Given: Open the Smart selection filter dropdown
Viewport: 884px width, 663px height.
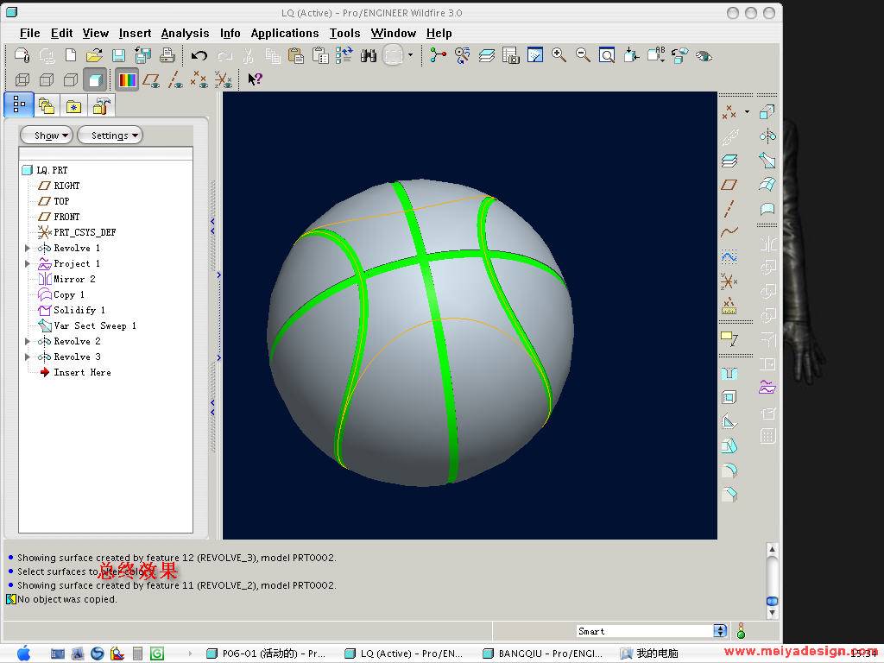Looking at the screenshot, I should [720, 631].
